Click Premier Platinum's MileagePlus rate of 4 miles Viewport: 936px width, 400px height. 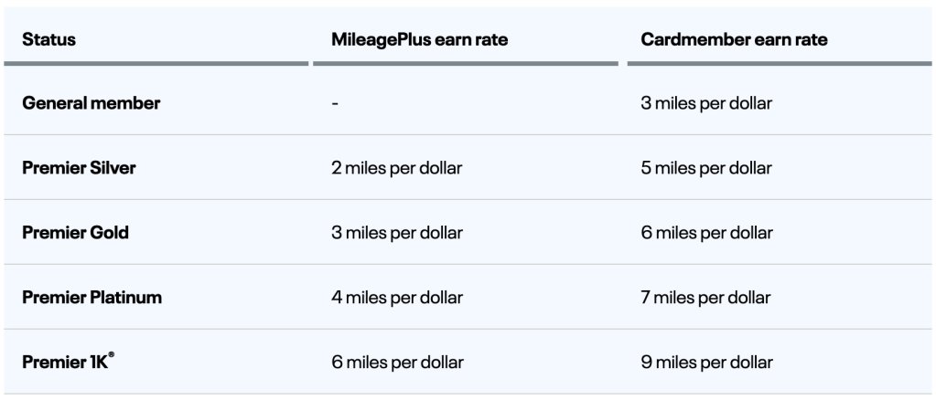coord(397,297)
